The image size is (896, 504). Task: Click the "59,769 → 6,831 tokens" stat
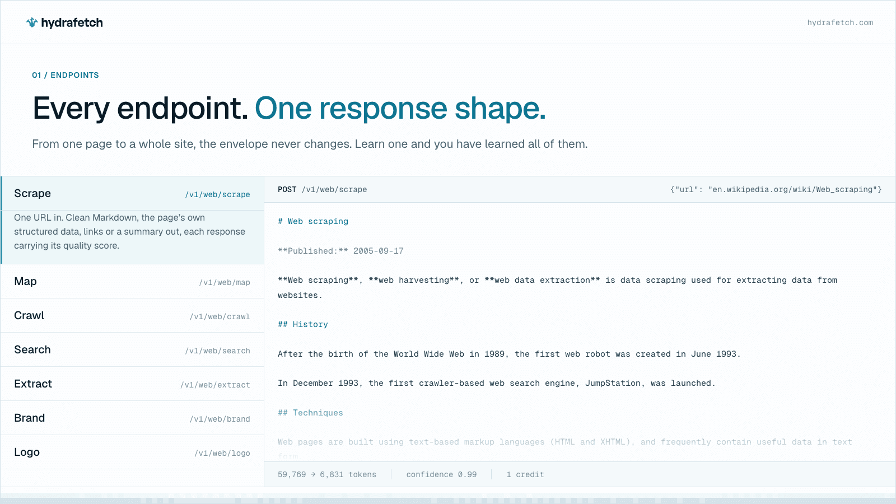coord(327,474)
